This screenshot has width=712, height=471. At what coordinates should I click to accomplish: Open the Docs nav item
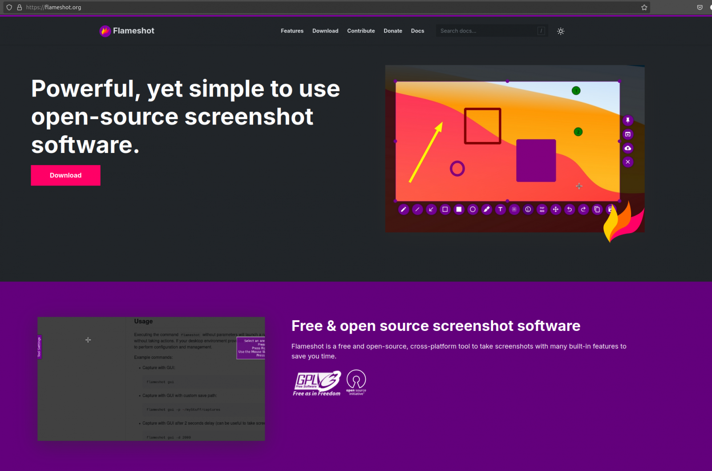(417, 31)
